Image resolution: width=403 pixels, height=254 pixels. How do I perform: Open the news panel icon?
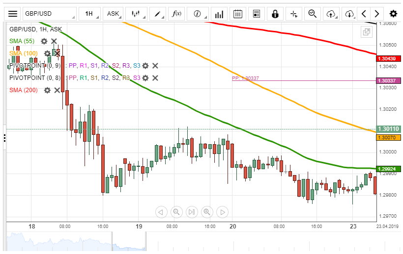257,14
